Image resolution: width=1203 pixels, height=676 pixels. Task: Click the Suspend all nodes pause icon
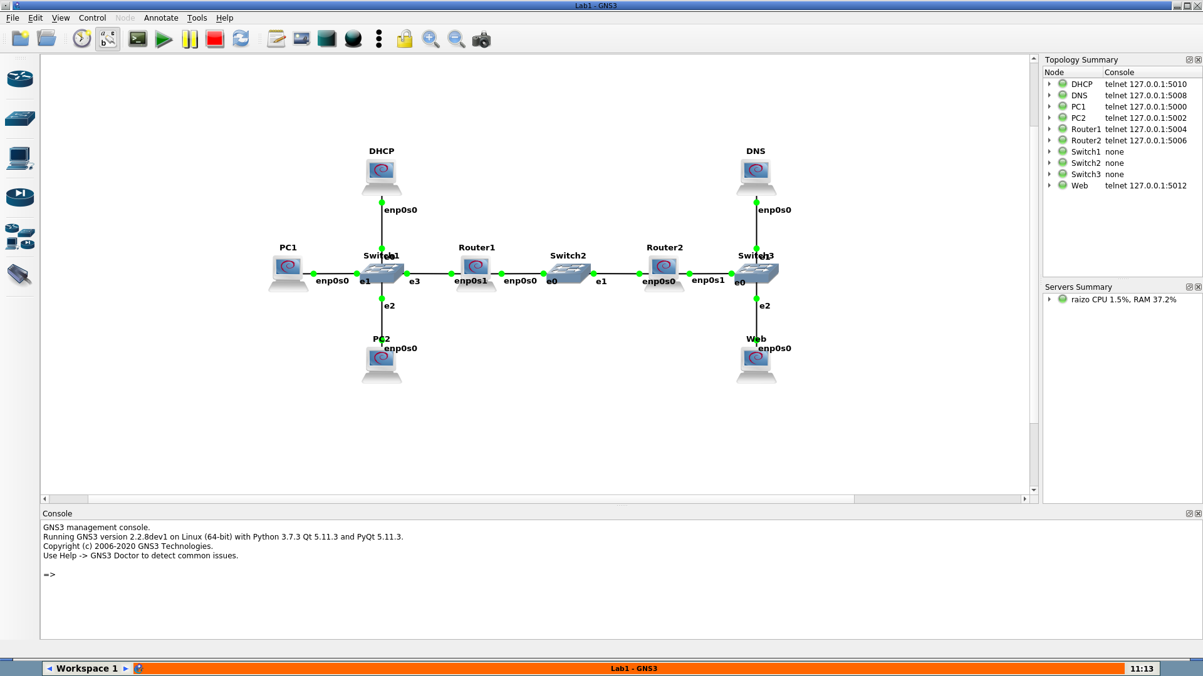click(189, 39)
